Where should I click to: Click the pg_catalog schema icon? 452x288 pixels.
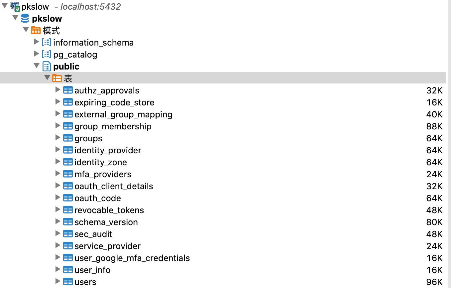pyautogui.click(x=47, y=55)
